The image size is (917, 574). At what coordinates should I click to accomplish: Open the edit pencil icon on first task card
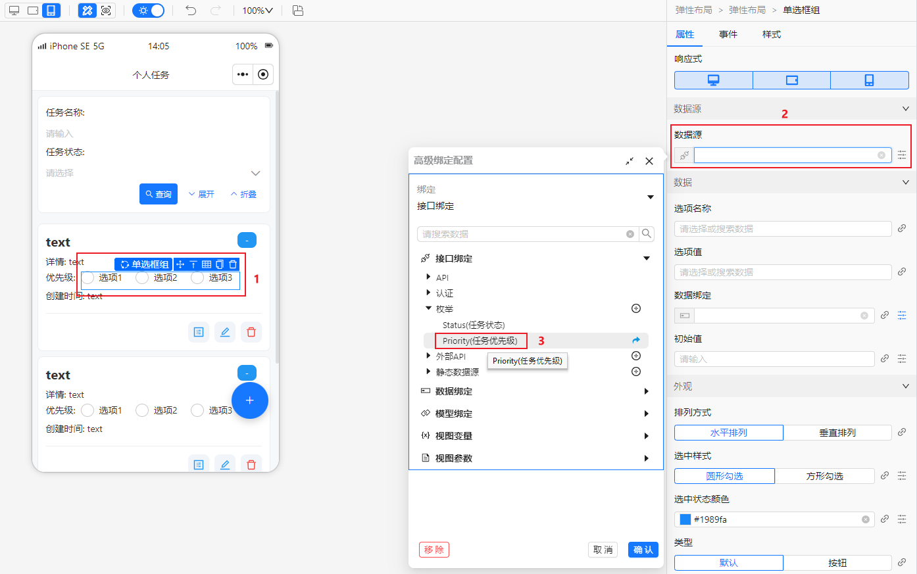point(224,332)
